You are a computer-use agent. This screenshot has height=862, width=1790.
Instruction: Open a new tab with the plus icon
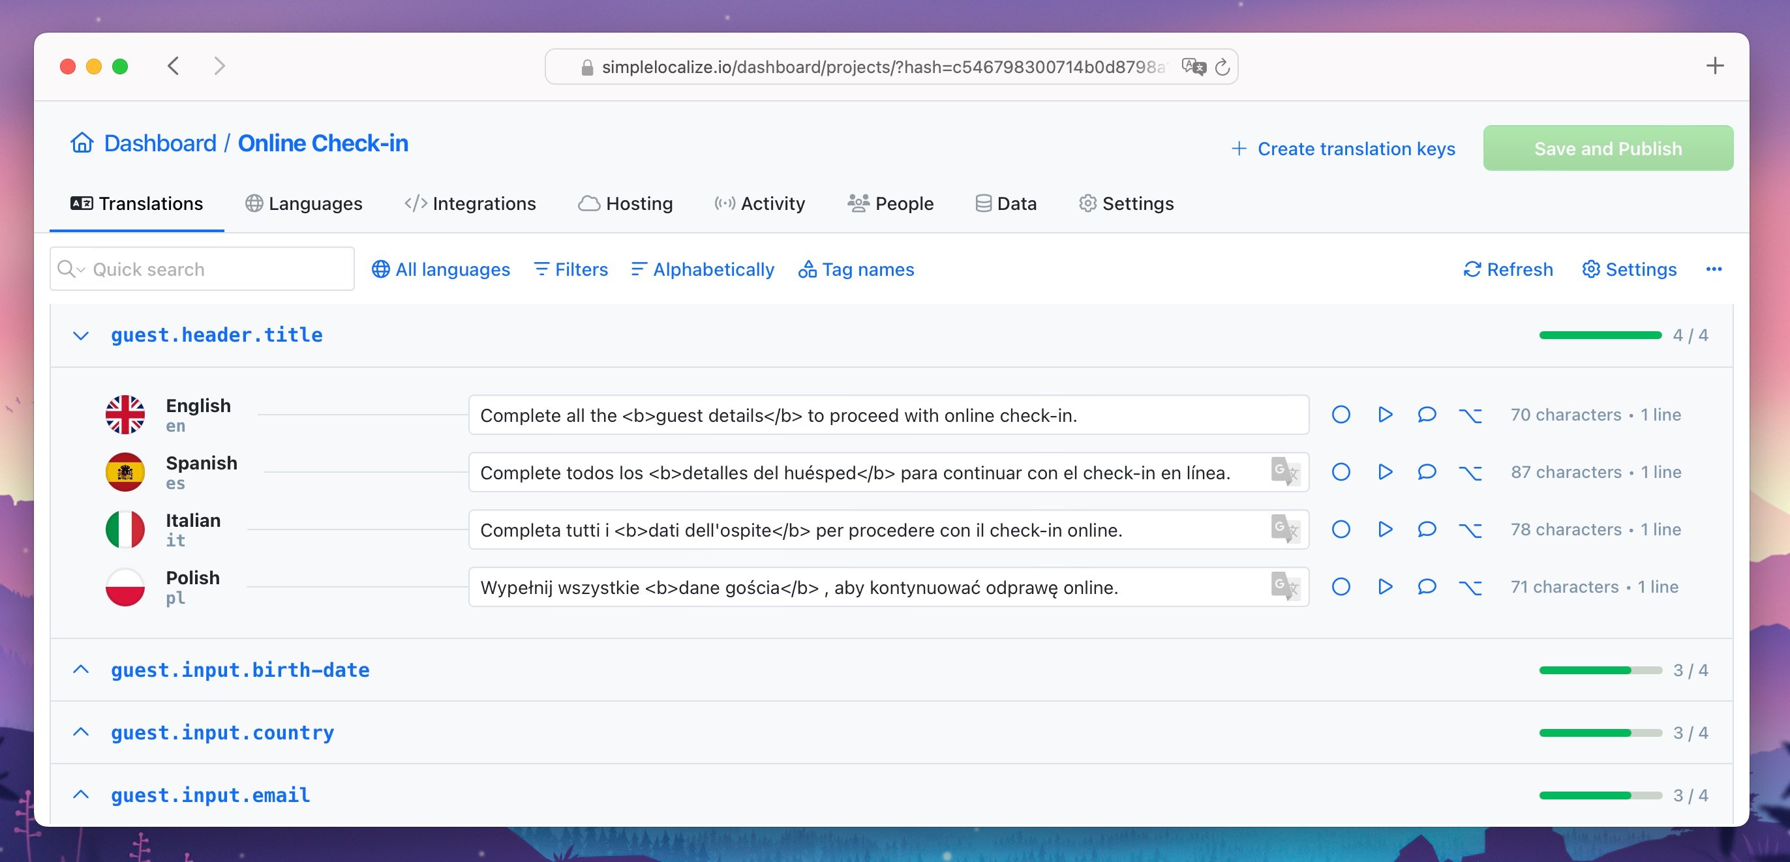click(1715, 66)
